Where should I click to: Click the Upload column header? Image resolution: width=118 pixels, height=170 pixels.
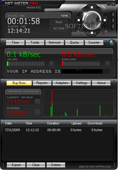pyautogui.click(x=76, y=123)
